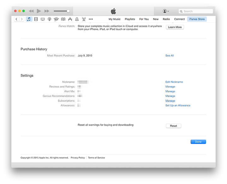The width and height of the screenshot is (227, 184).
Task: Click the rewind previous track button
Action: coord(31,11)
